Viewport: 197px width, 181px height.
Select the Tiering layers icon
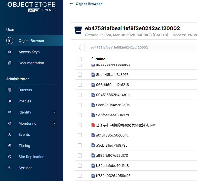10,146
